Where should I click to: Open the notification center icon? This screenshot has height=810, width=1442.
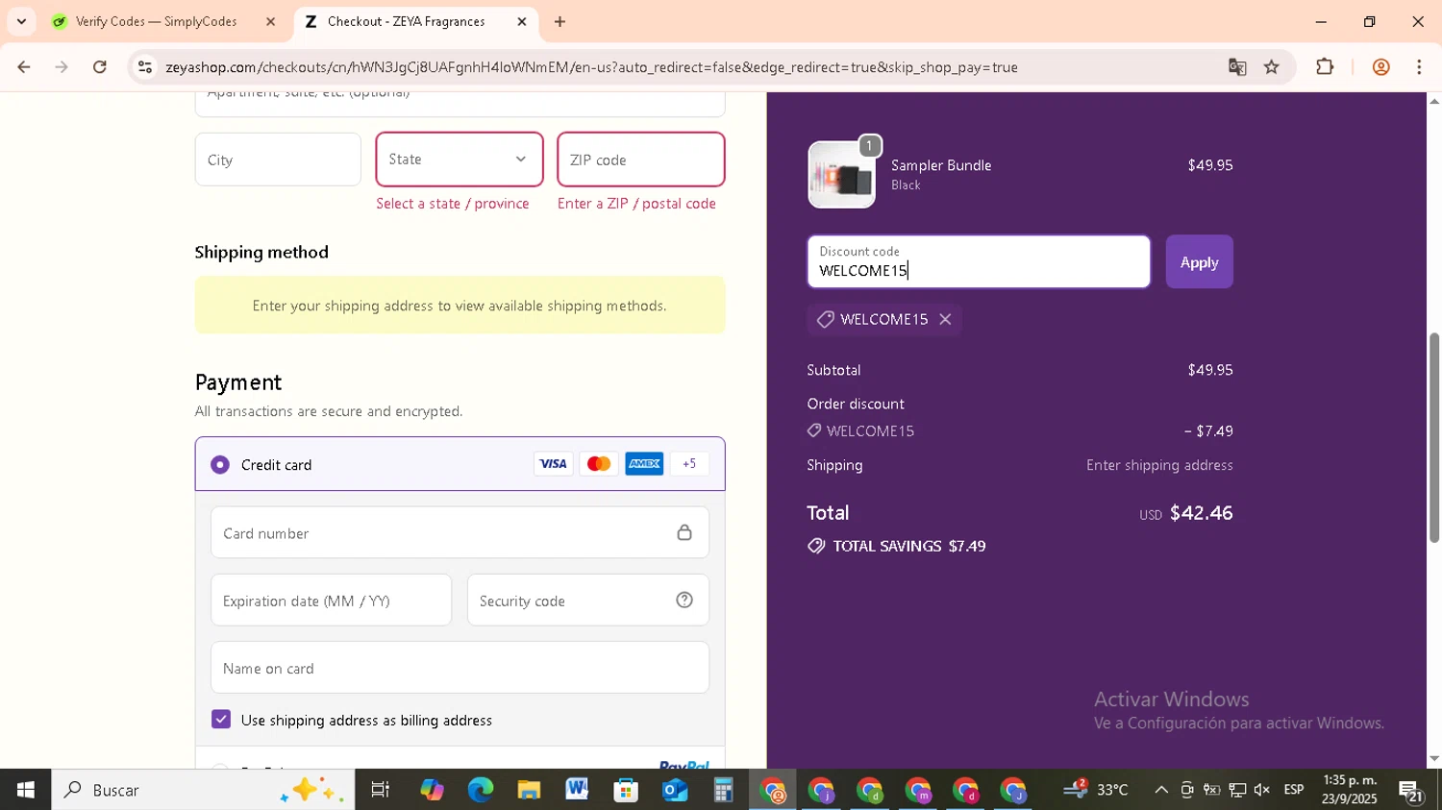(1411, 791)
